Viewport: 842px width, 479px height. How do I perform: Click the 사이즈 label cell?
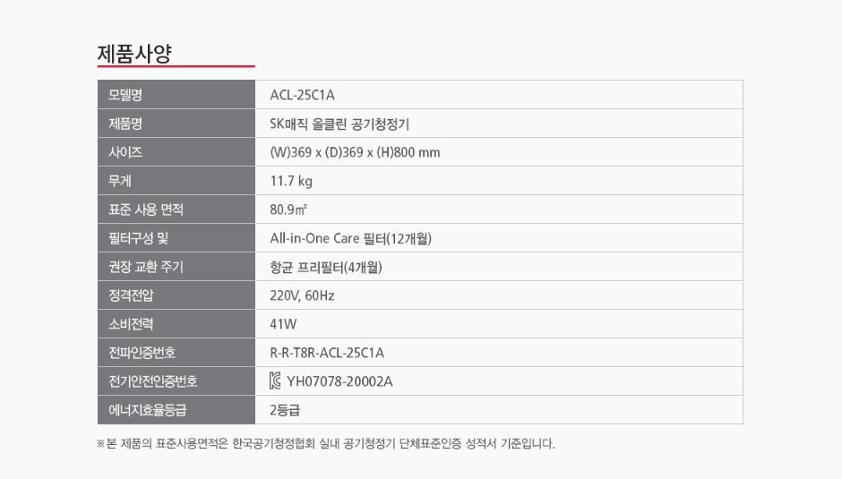pyautogui.click(x=176, y=152)
